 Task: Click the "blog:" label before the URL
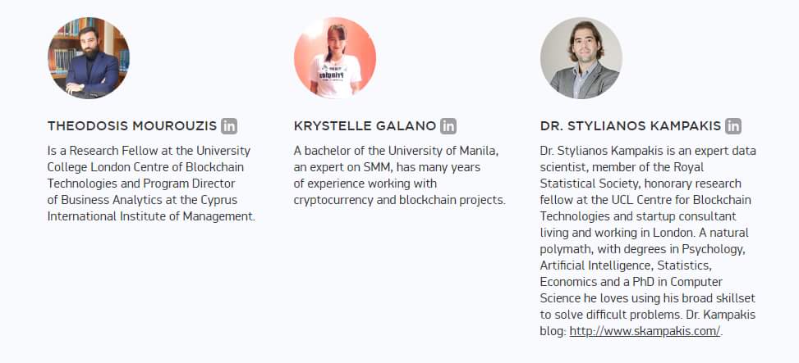click(x=553, y=331)
